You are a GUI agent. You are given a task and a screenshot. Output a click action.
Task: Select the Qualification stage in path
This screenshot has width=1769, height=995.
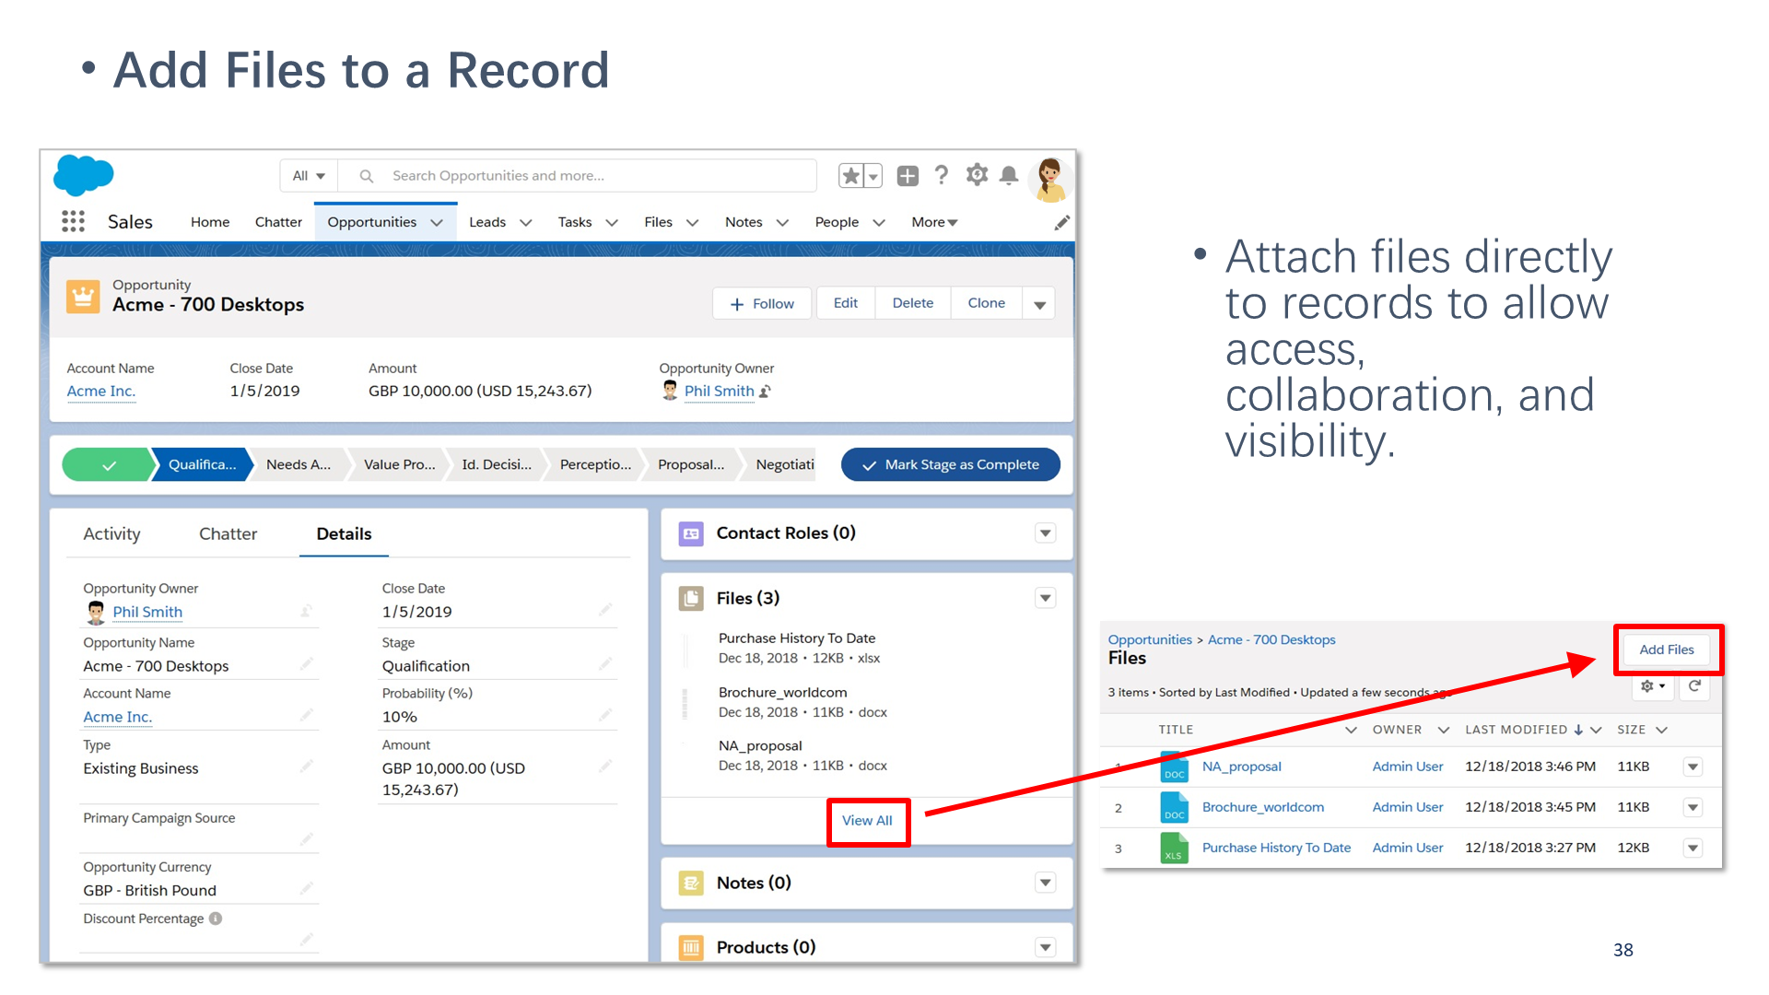203,464
